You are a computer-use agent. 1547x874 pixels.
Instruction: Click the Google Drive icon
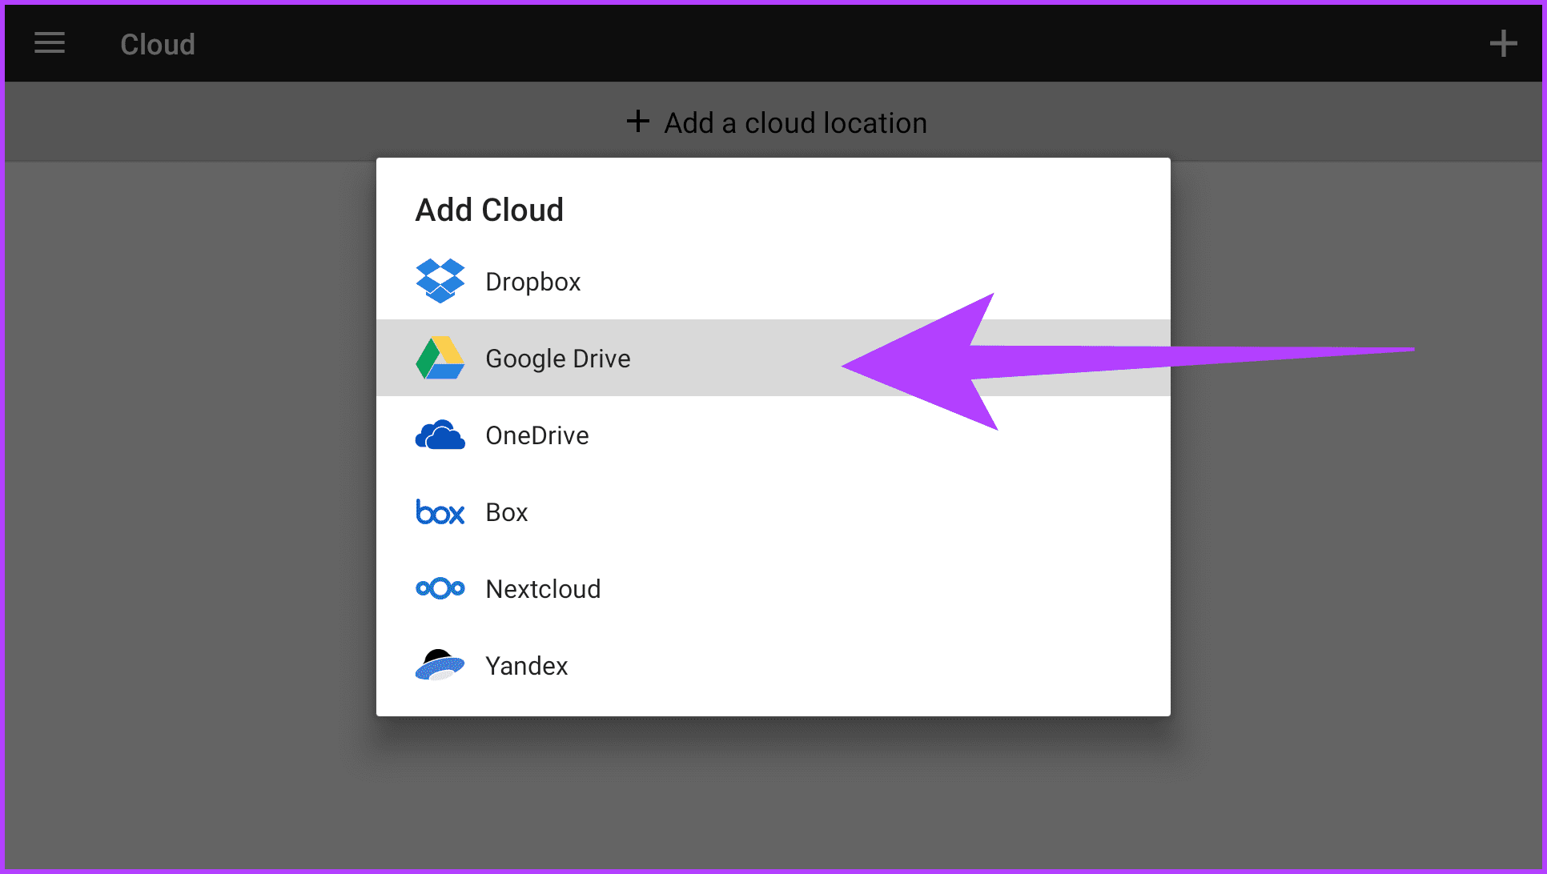pos(440,358)
